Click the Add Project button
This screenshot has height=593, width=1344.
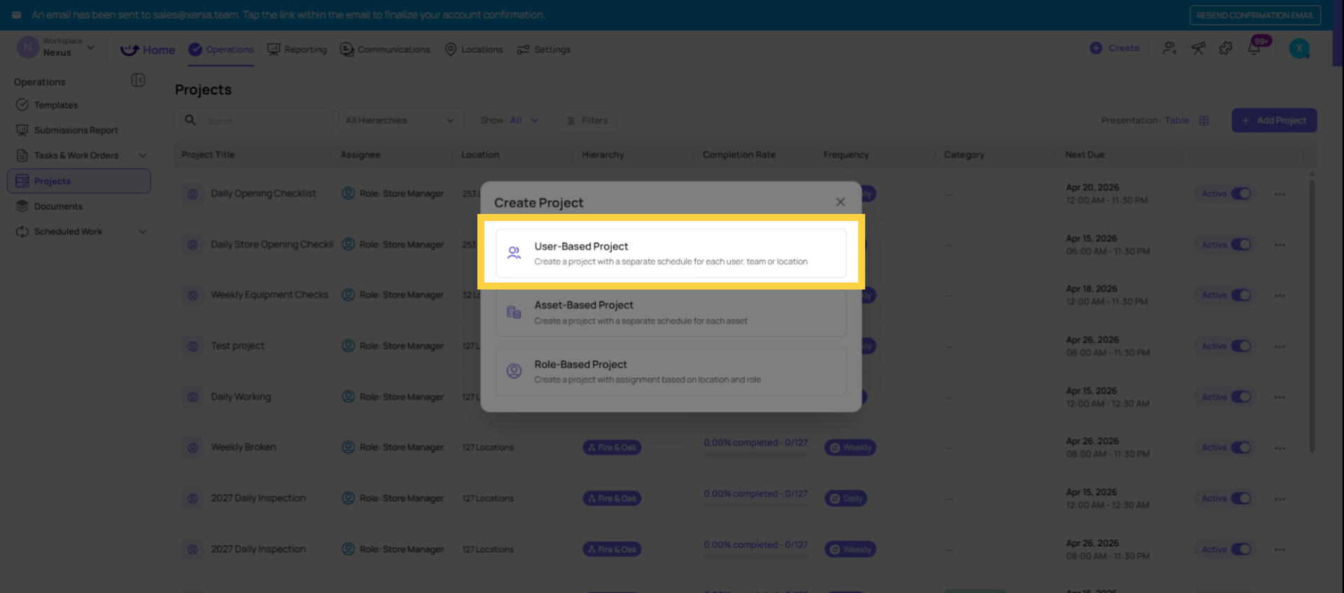point(1274,120)
